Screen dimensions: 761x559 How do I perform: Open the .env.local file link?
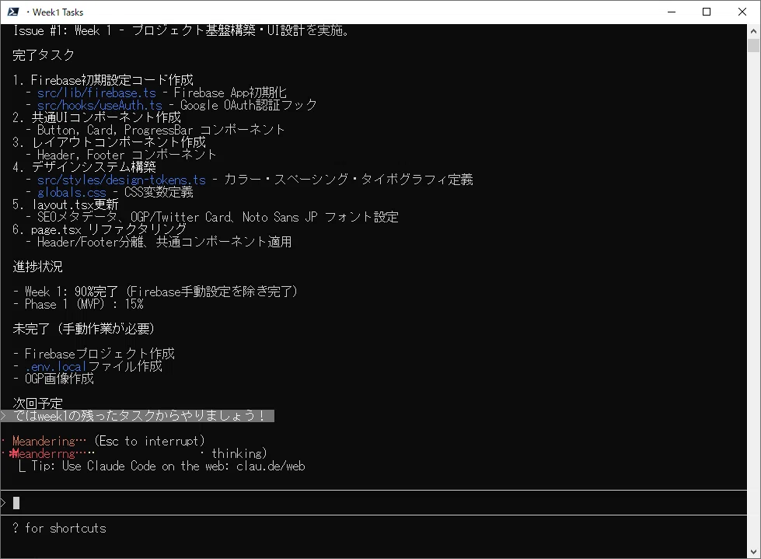pyautogui.click(x=55, y=366)
